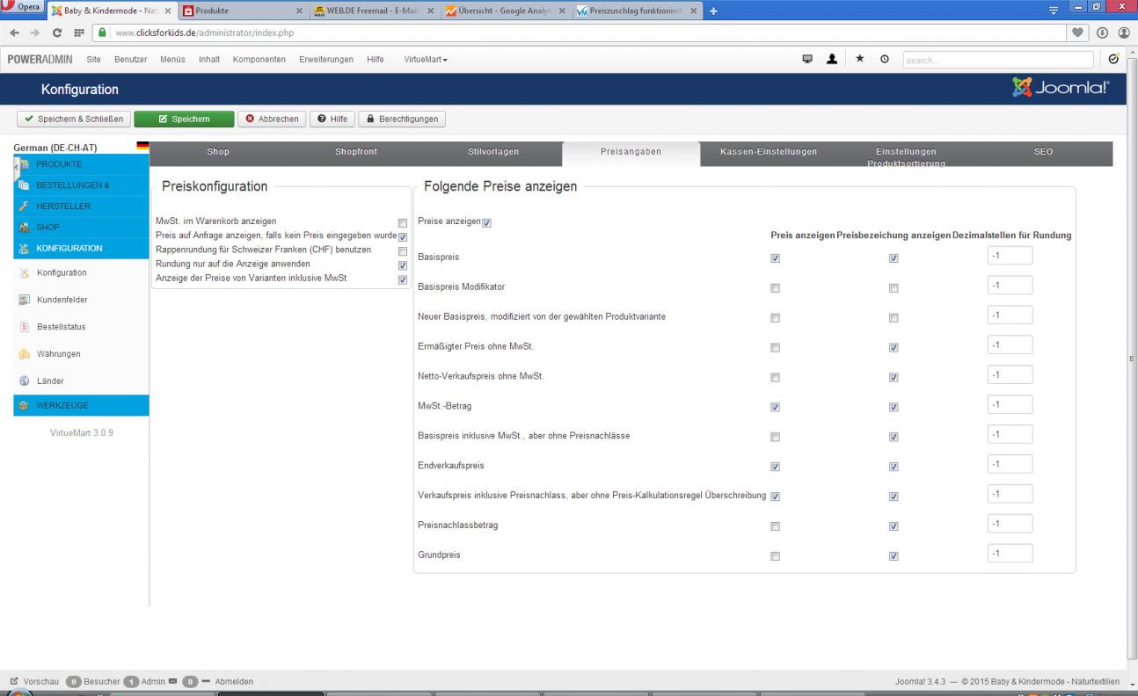Screen dimensions: 1138x696
Task: Toggle the main 'Preise anzeigen' checkbox
Action: [x=487, y=223]
